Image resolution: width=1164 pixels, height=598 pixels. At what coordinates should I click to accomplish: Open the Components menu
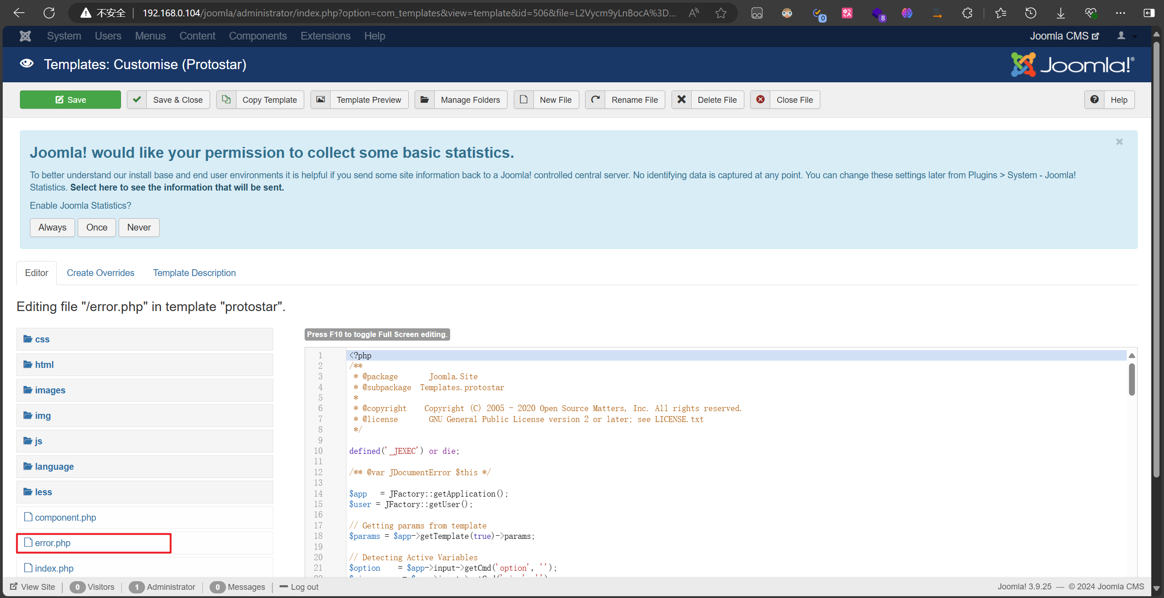[x=258, y=36]
